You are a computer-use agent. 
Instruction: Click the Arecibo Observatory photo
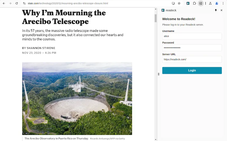[x=77, y=98]
